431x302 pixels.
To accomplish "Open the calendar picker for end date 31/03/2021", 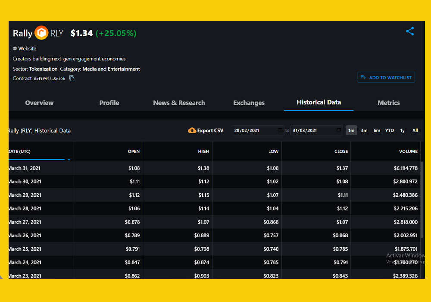I will [x=339, y=130].
